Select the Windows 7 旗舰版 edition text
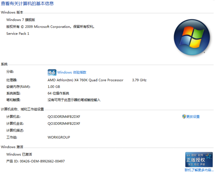The width and height of the screenshot is (217, 174). click(21, 20)
